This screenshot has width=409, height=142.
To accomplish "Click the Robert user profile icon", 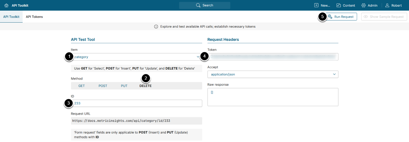I will click(387, 5).
